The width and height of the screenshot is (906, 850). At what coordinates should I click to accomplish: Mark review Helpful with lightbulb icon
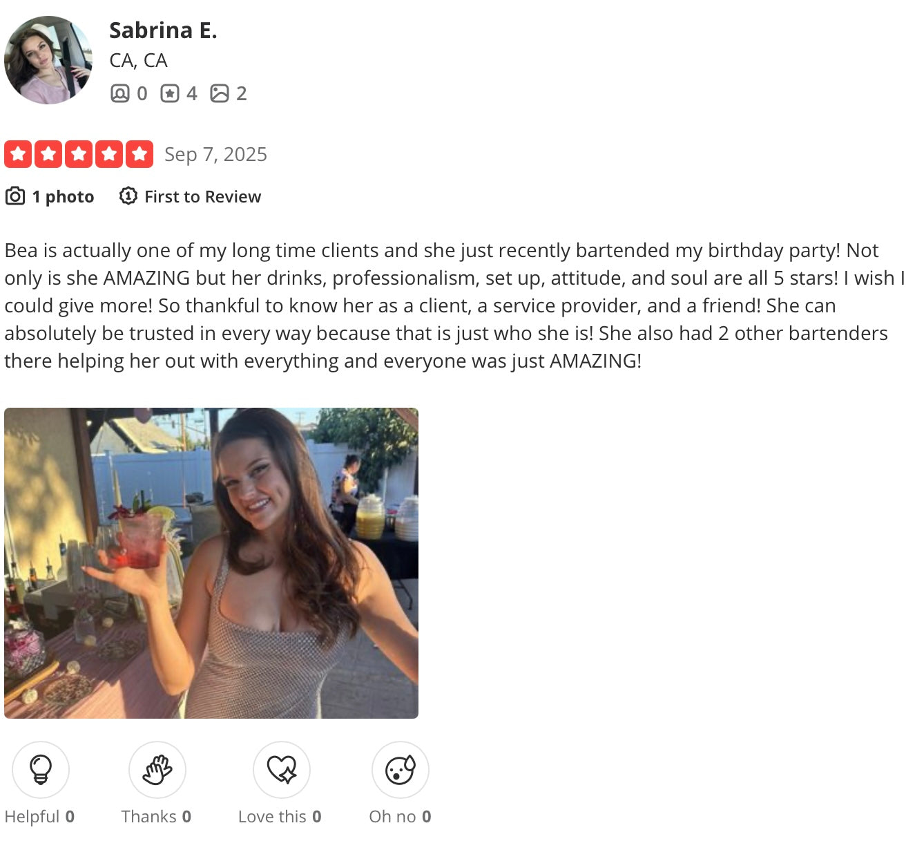pos(41,770)
